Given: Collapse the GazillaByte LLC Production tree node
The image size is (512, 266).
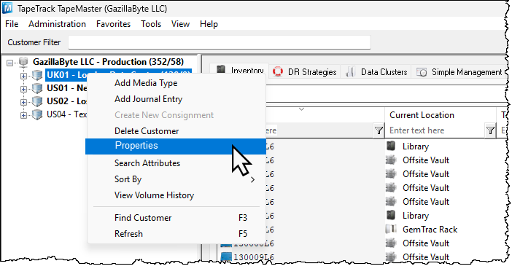Looking at the screenshot, I should pos(9,63).
